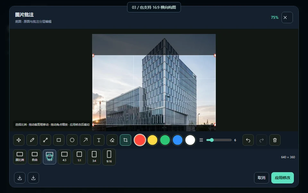Click the 取消 cancel button
Image resolution: width=308 pixels, height=193 pixels.
[261, 178]
